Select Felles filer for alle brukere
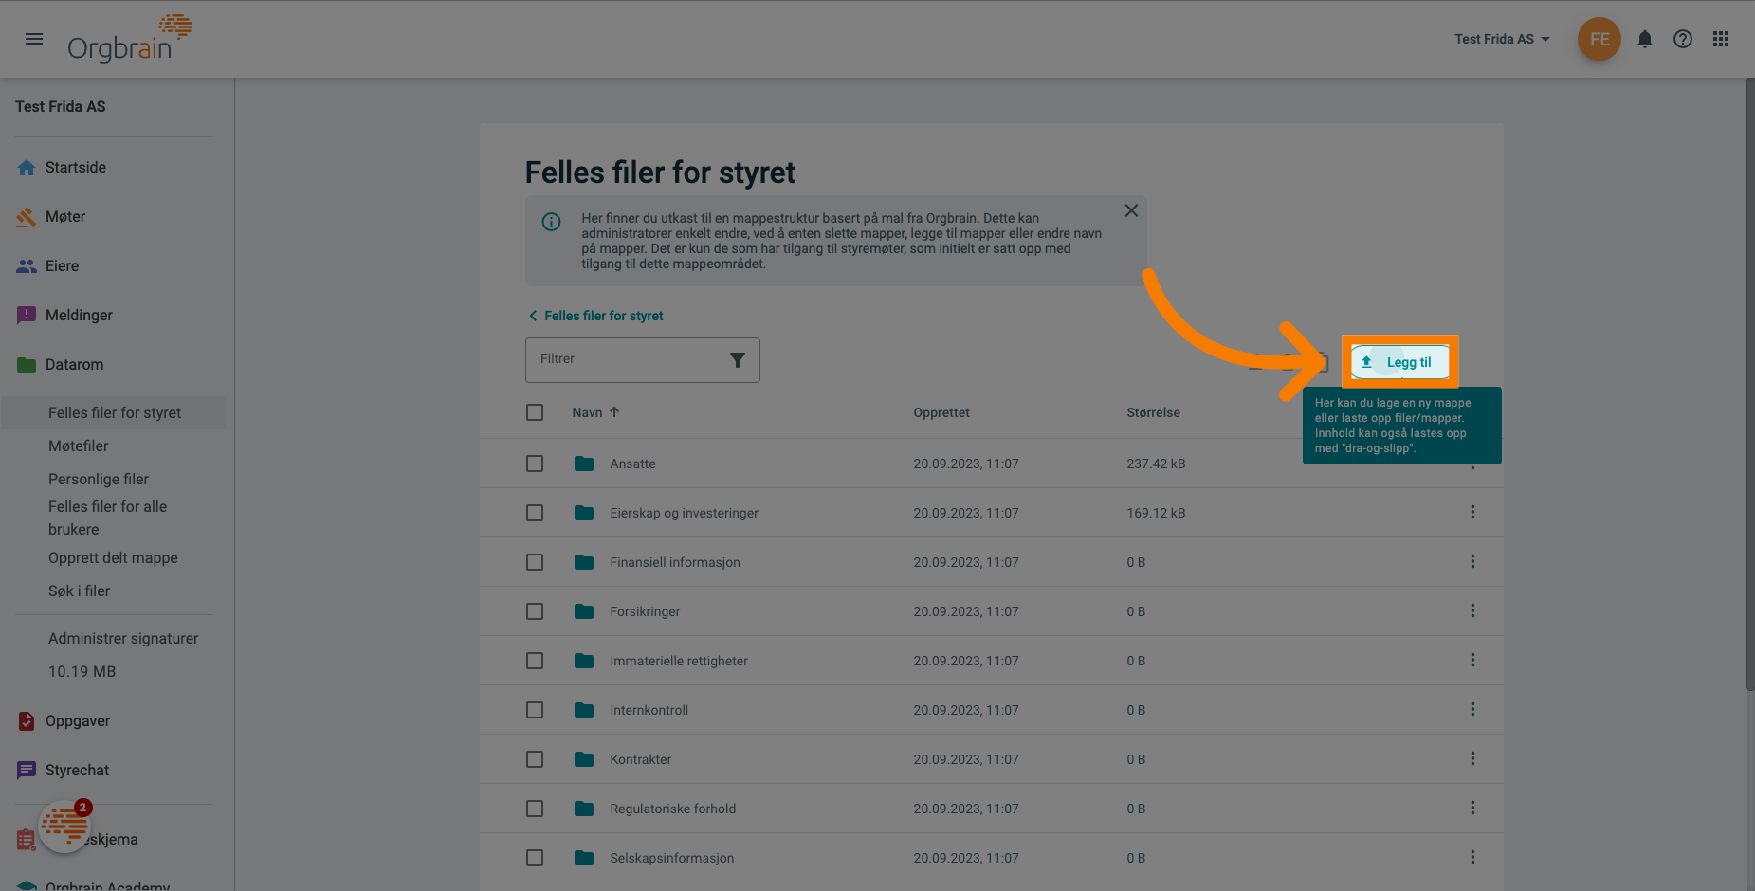Image resolution: width=1755 pixels, height=891 pixels. [x=108, y=518]
